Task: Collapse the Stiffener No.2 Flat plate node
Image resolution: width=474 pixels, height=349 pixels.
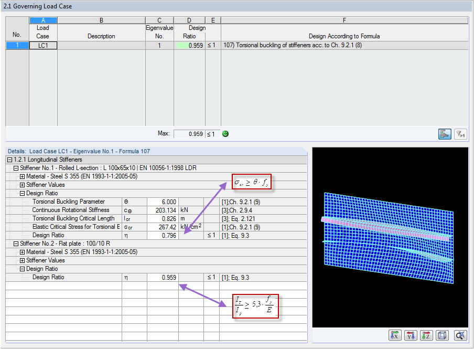Action: [x=16, y=244]
